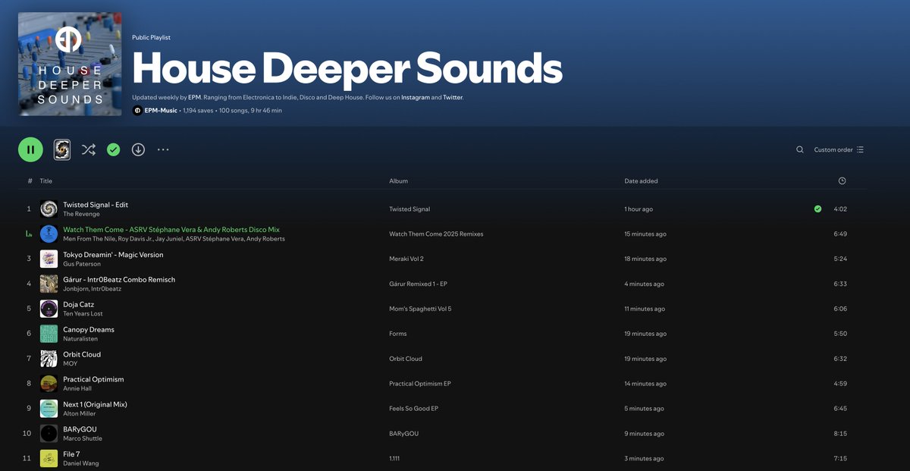Open artist Daniel Wang
910x471 pixels.
[80, 464]
